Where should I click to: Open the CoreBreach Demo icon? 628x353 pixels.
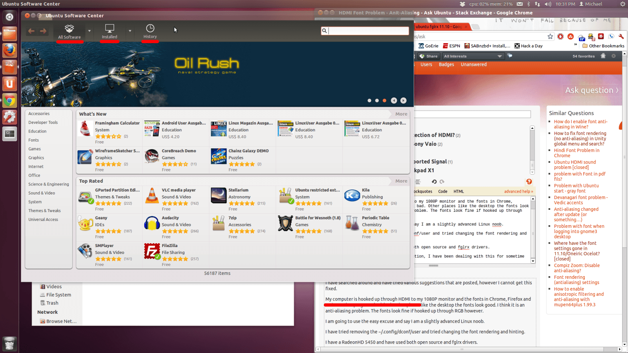click(152, 156)
